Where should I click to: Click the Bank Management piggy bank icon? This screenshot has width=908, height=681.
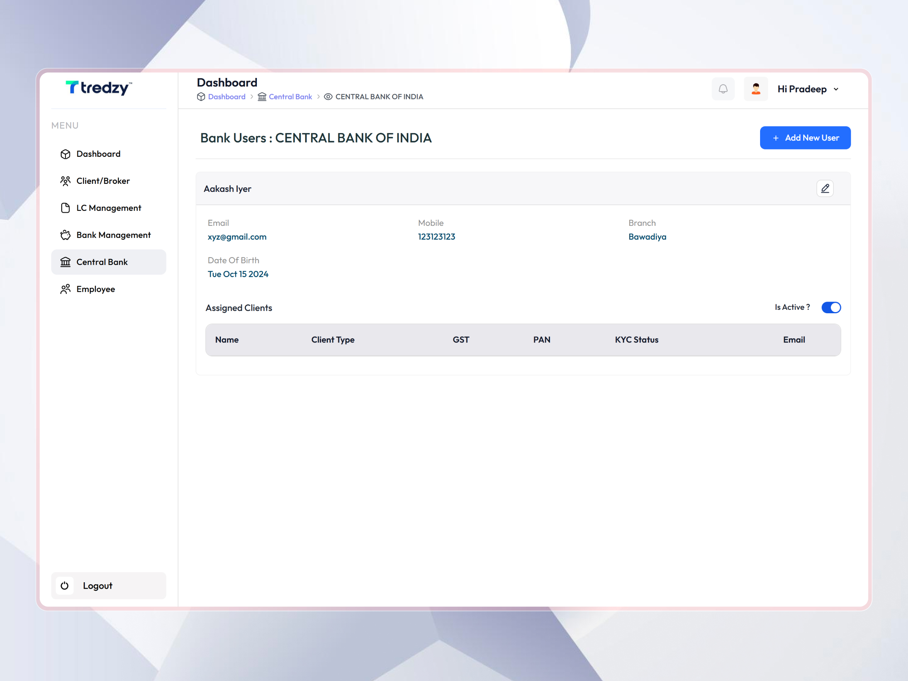65,235
